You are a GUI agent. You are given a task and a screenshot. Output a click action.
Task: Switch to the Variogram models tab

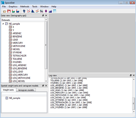(x=26, y=90)
